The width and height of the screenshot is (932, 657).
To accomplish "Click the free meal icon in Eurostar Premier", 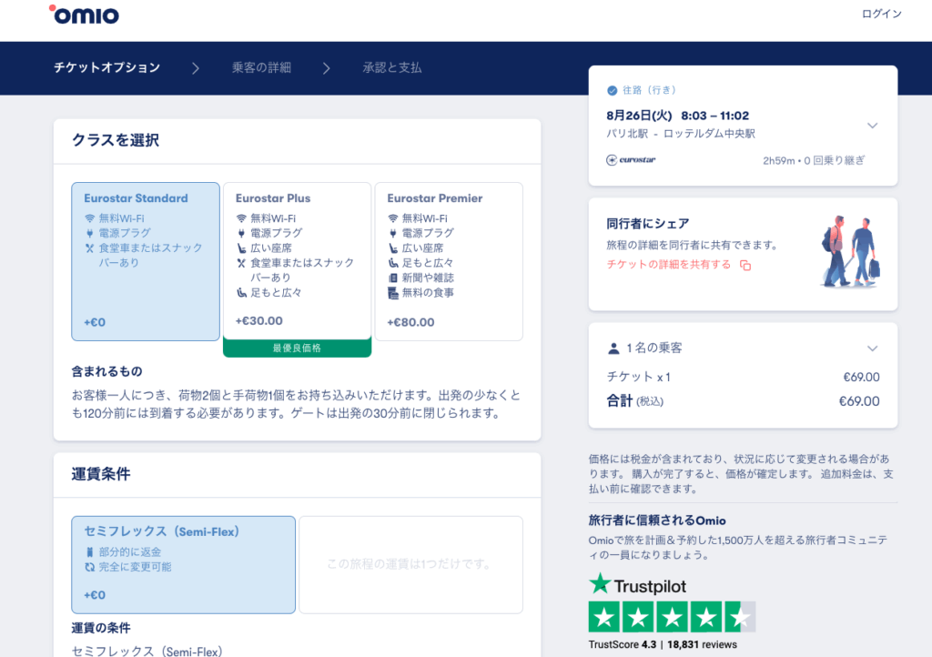I will pos(393,293).
